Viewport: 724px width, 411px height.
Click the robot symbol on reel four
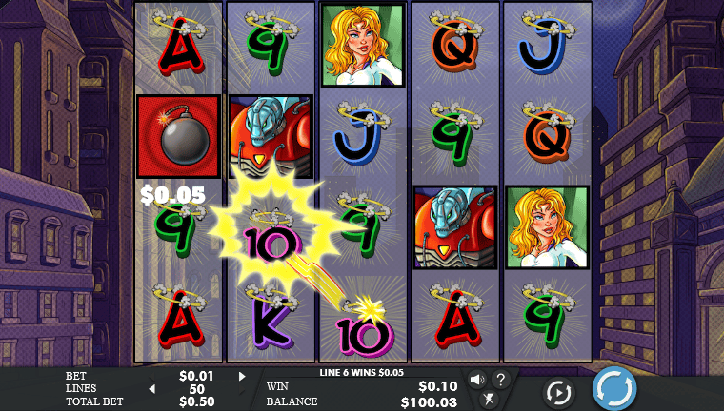point(455,227)
